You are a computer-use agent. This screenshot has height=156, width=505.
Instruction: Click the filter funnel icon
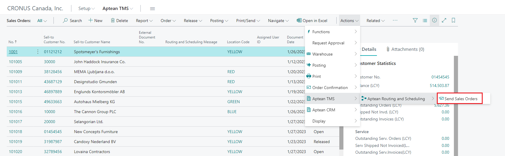click(415, 20)
